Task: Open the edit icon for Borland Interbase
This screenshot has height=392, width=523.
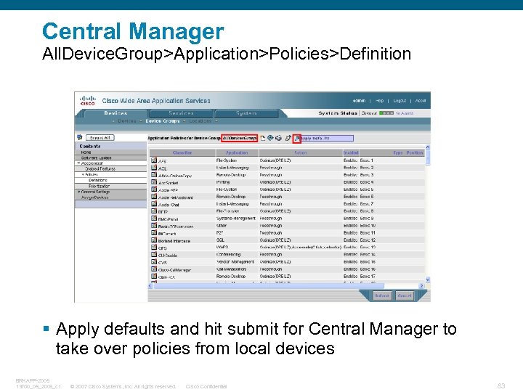Action: (x=154, y=240)
